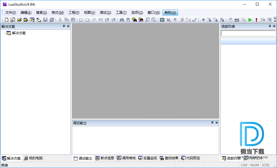
Task: Click the Save All stacked diskettes icon
Action: (x=52, y=20)
